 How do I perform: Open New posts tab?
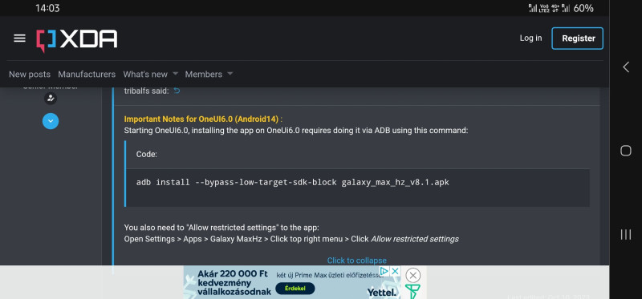(30, 75)
